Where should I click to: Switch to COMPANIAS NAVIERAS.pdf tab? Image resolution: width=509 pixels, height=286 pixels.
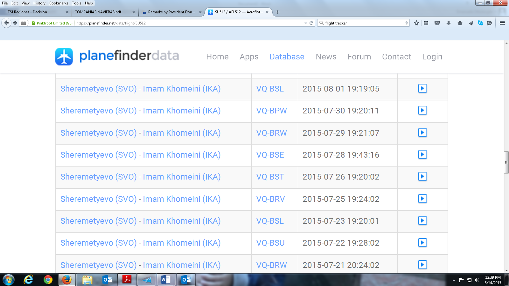click(104, 12)
